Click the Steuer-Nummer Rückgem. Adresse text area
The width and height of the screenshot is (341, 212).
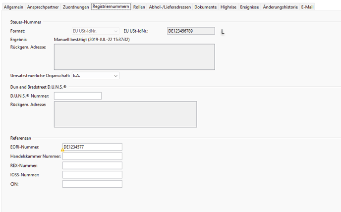(134, 57)
